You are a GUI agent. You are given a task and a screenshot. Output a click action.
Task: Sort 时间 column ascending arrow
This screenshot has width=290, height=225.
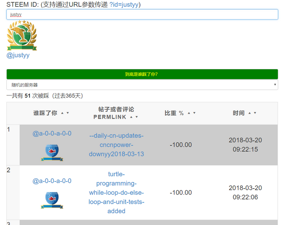(250, 113)
